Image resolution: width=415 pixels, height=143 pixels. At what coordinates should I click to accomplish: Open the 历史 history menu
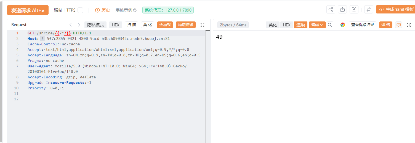click(x=102, y=10)
